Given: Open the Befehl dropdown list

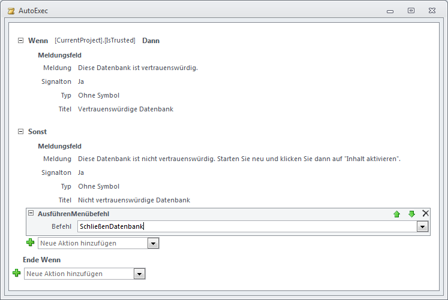Looking at the screenshot, I should pyautogui.click(x=423, y=226).
